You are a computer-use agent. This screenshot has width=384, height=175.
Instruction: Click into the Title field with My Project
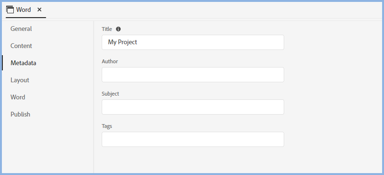click(x=193, y=42)
